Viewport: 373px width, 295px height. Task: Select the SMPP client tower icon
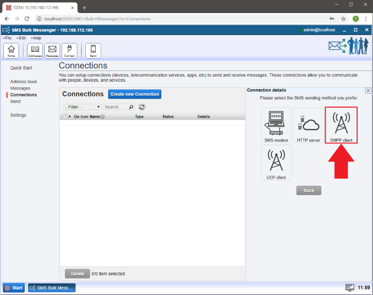[341, 125]
